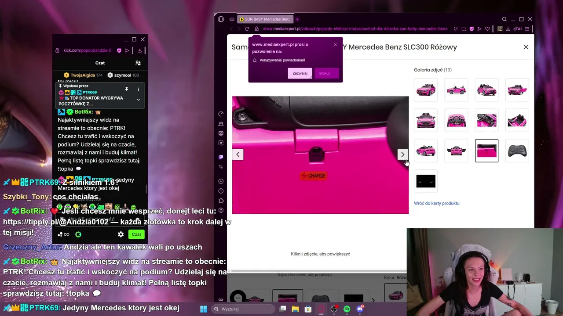Viewport: 563px width, 316px height.
Task: Select the highlighted charge-port gallery thumbnail
Action: pyautogui.click(x=487, y=151)
